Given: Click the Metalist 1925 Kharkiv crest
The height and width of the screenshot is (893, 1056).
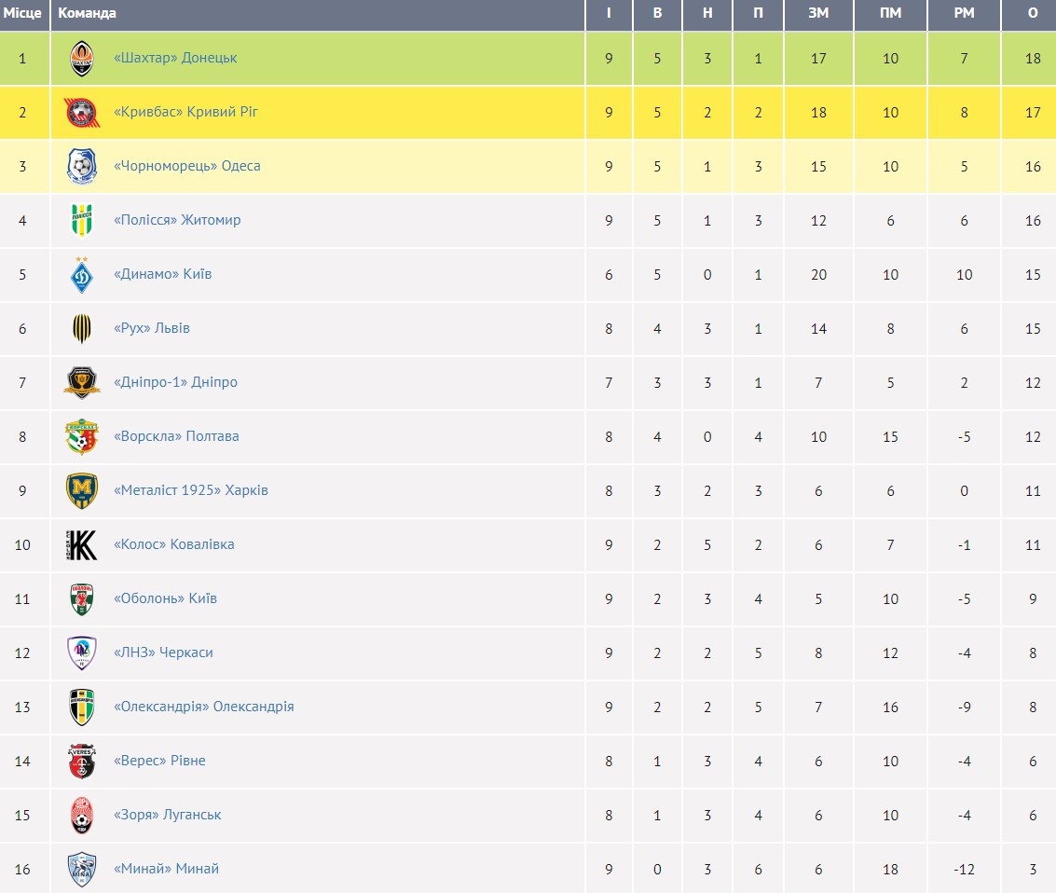Looking at the screenshot, I should pos(81,491).
